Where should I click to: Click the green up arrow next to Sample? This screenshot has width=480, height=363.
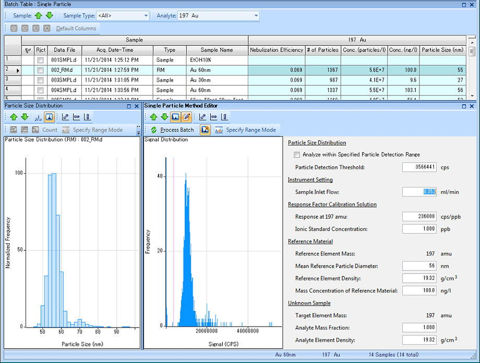[39, 15]
